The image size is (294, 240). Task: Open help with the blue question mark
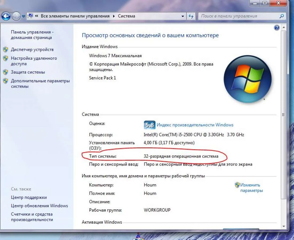(x=277, y=28)
